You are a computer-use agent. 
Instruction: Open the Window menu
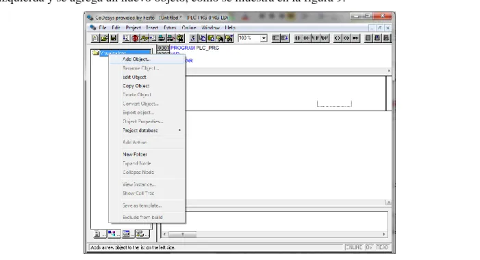[211, 28]
